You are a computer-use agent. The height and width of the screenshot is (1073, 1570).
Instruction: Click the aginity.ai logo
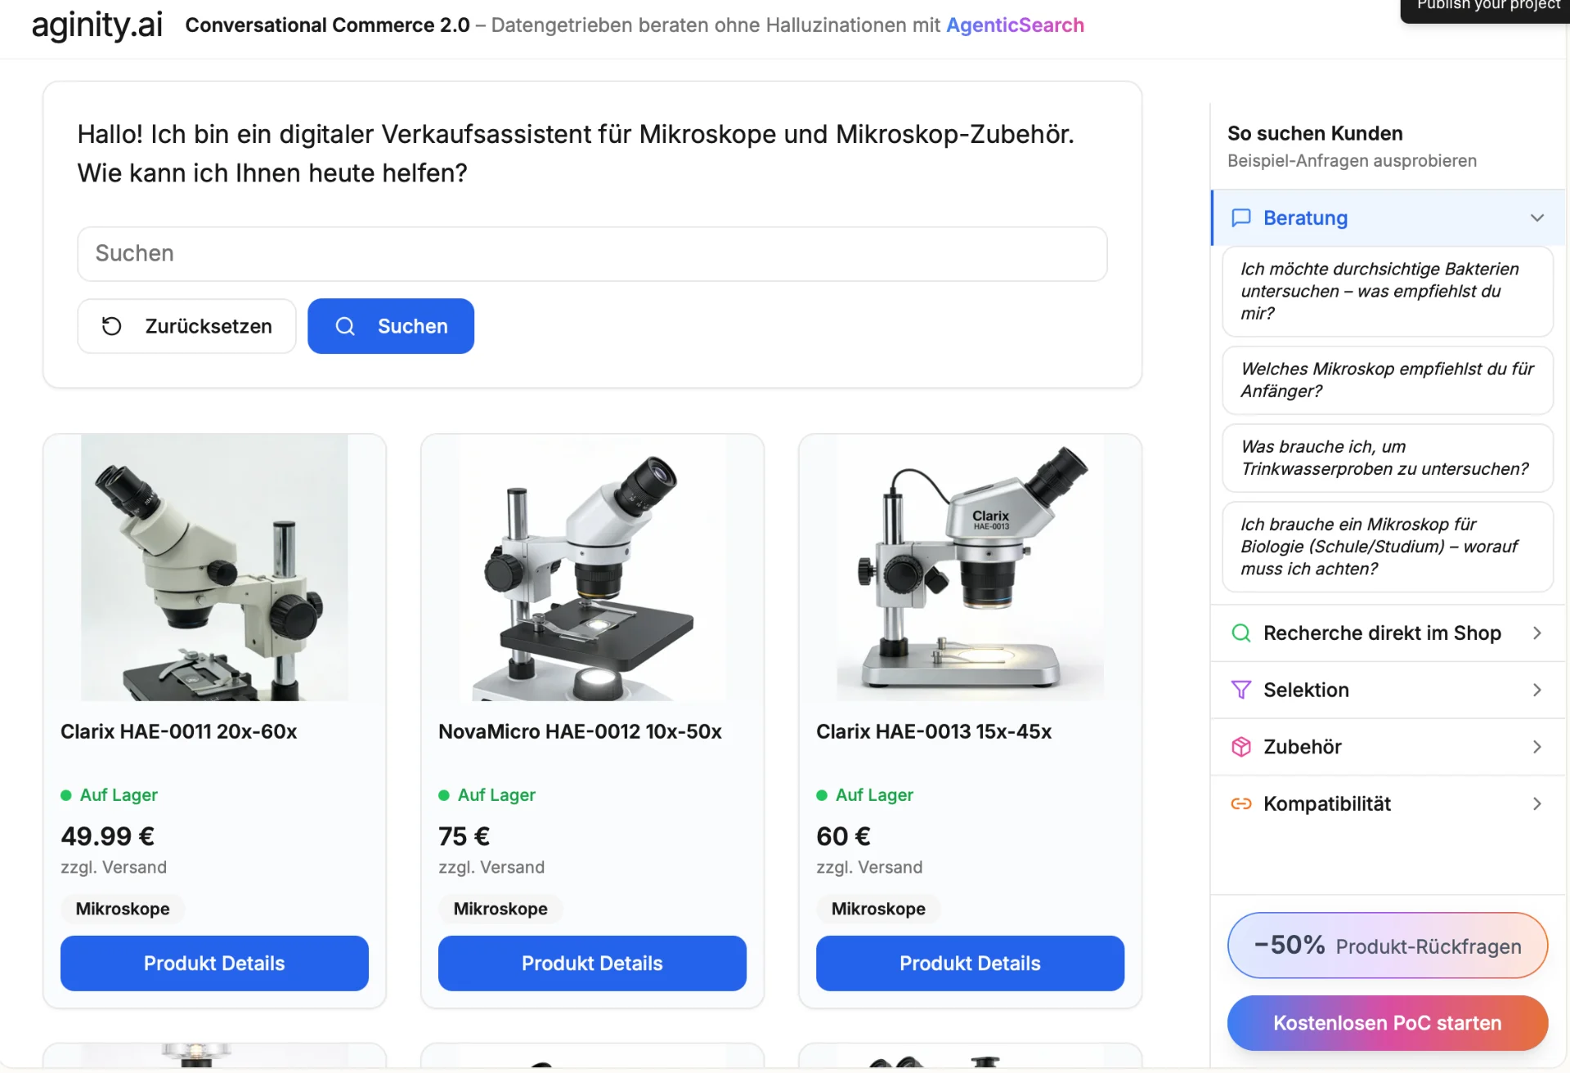(96, 25)
